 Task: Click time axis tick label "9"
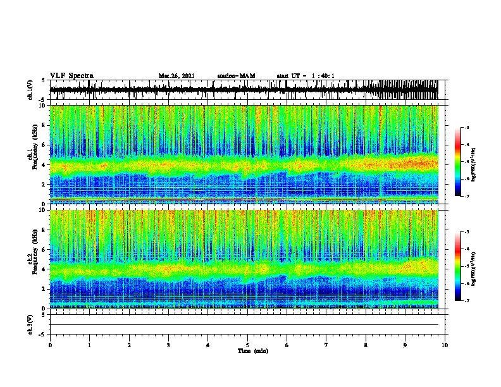coord(405,345)
